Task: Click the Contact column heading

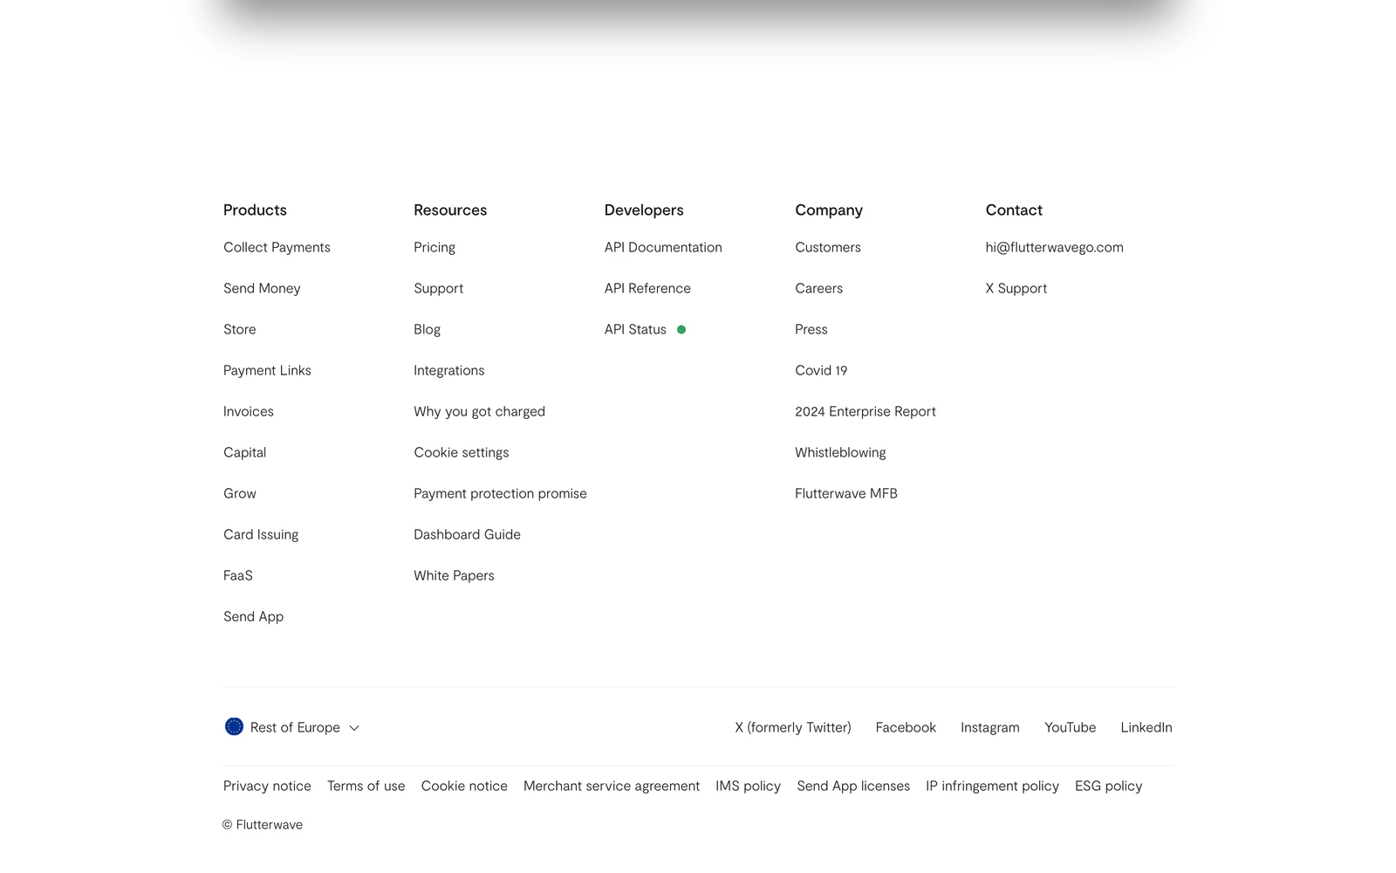Action: tap(1014, 210)
